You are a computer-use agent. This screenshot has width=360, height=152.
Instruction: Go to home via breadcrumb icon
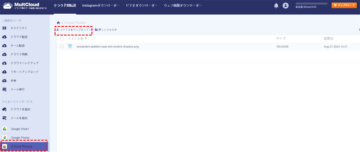click(58, 23)
